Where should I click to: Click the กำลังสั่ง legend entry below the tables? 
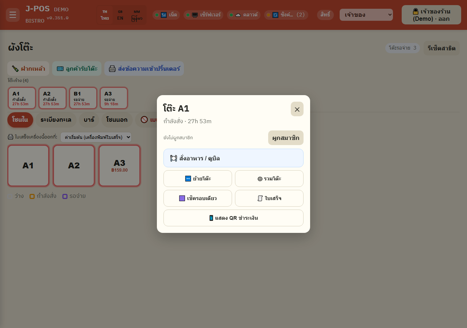coord(43,196)
